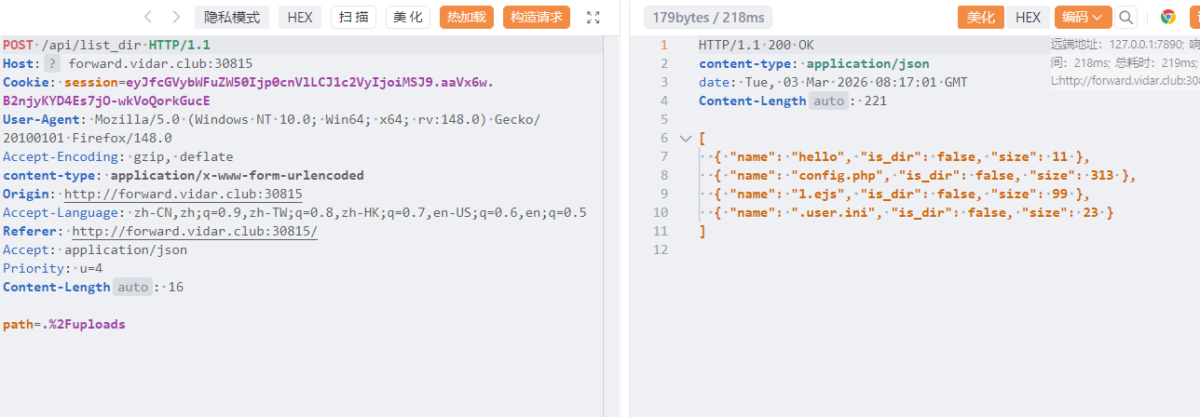Screen dimensions: 1200x417
Task: Toggle HEX view in the response panel
Action: (1028, 17)
